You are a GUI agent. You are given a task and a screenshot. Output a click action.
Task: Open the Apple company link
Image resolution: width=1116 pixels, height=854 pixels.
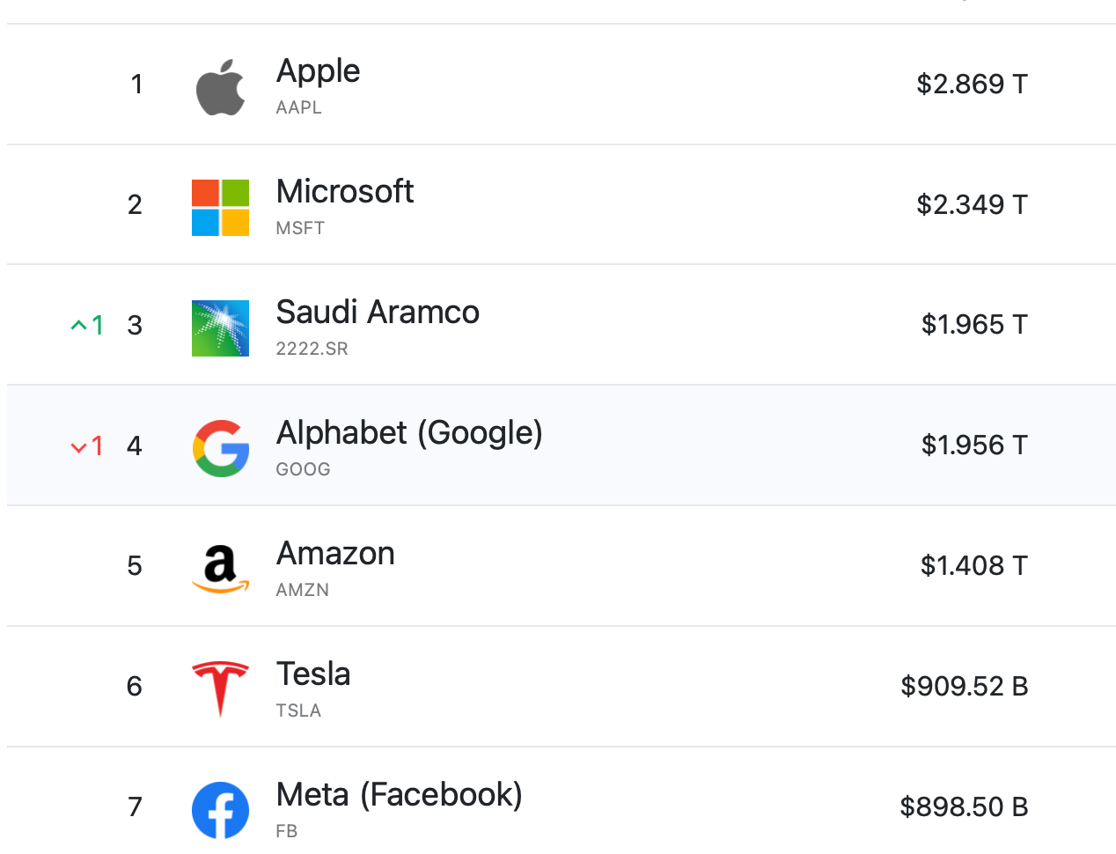[x=318, y=71]
